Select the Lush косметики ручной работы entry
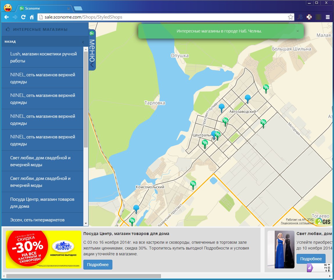The image size is (334, 280). click(x=42, y=57)
